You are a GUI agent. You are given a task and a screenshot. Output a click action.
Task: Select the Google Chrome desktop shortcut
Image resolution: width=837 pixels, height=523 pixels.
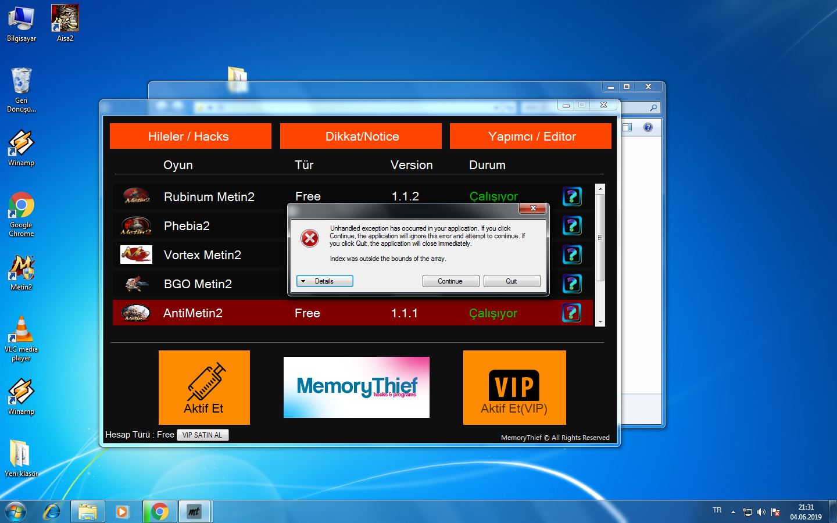coord(22,214)
